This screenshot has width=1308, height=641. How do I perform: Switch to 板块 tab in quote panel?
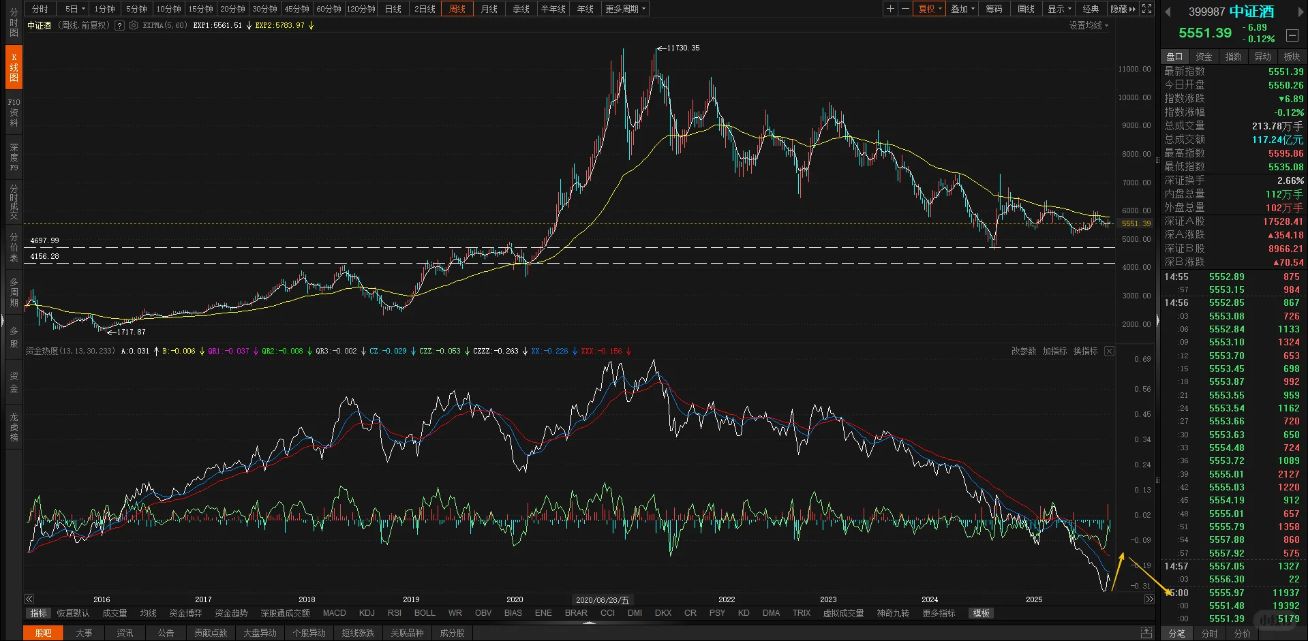1292,57
